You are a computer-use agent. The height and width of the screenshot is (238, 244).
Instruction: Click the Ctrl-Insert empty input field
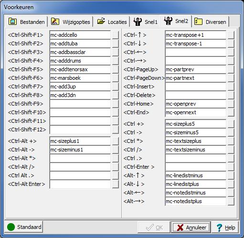point(196,87)
